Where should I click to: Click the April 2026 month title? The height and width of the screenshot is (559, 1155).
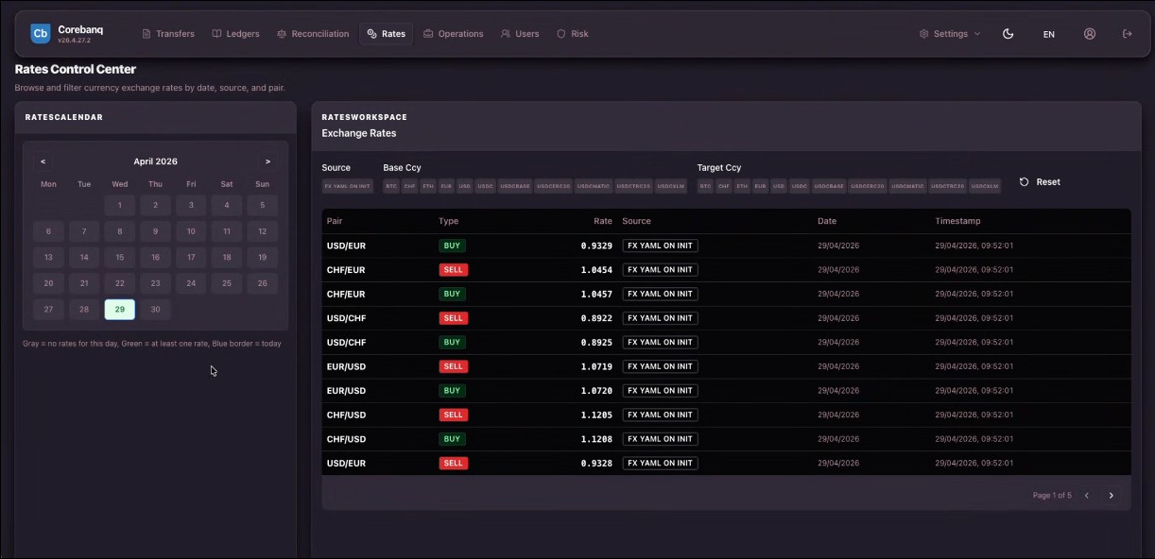click(x=155, y=161)
